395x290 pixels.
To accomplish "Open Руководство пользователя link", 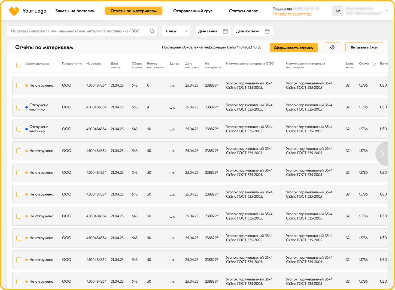I will point(292,13).
